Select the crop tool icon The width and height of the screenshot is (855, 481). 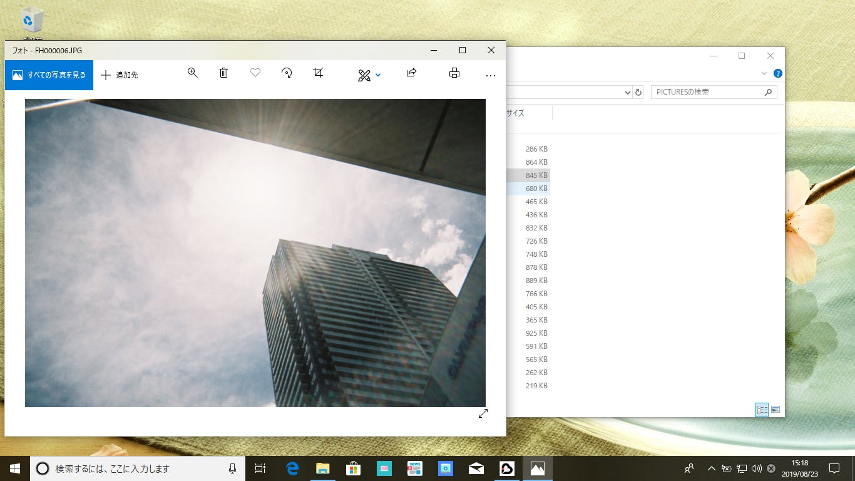[318, 73]
